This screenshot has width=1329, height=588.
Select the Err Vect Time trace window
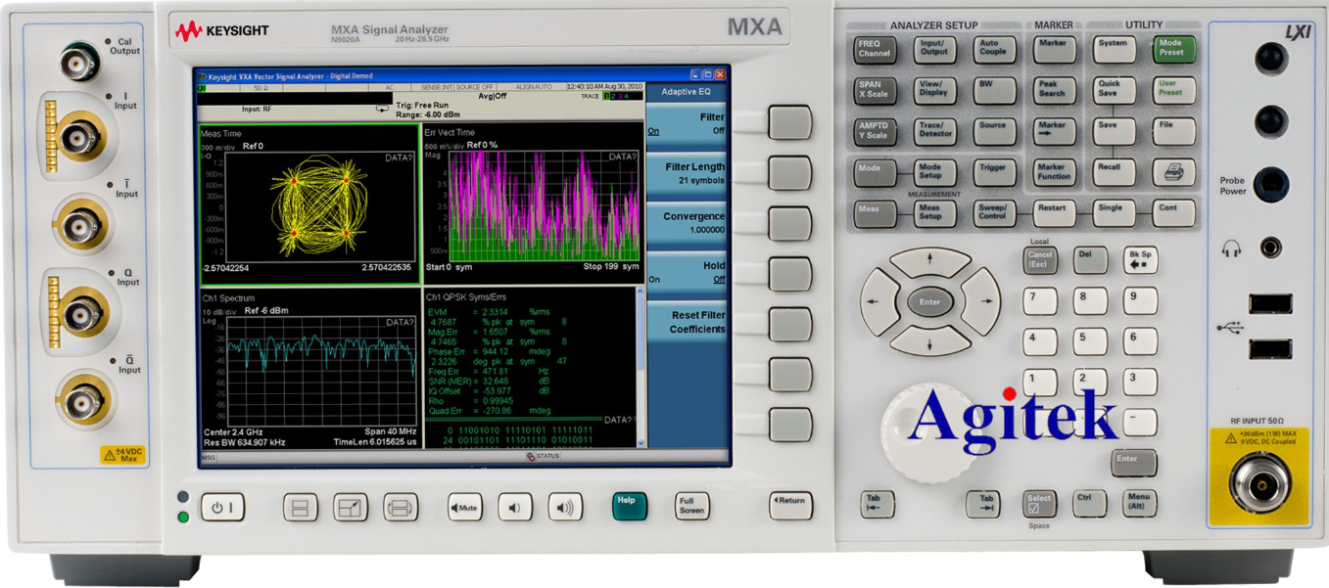(532, 204)
